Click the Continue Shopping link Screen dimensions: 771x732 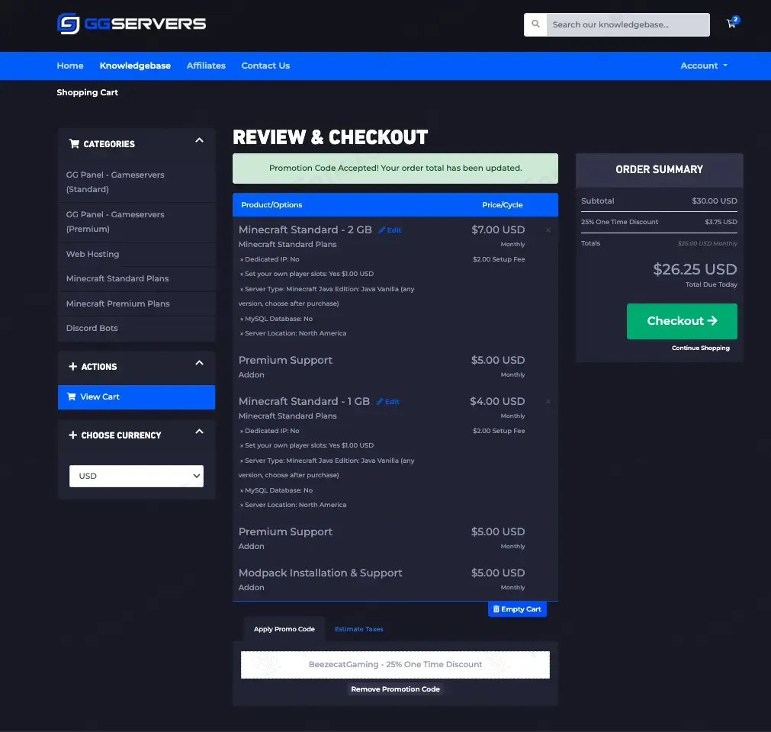[701, 348]
